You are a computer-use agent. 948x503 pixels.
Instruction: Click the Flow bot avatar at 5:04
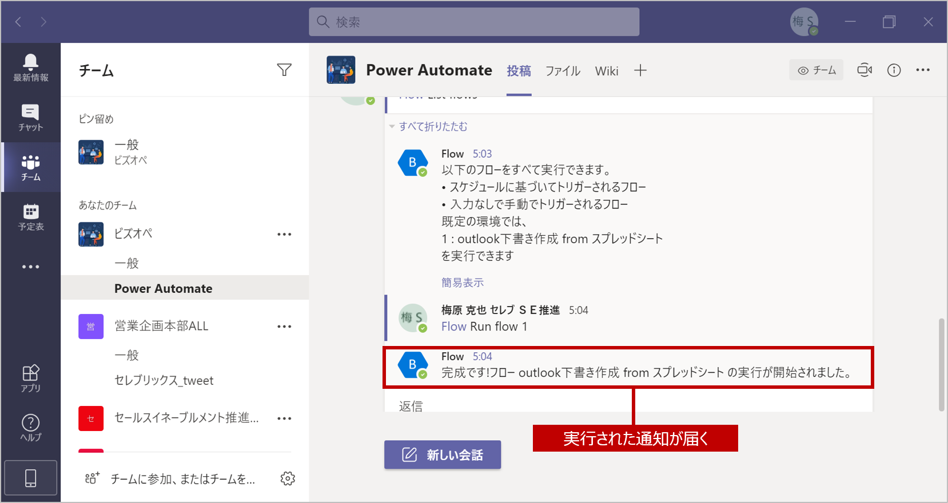click(413, 365)
